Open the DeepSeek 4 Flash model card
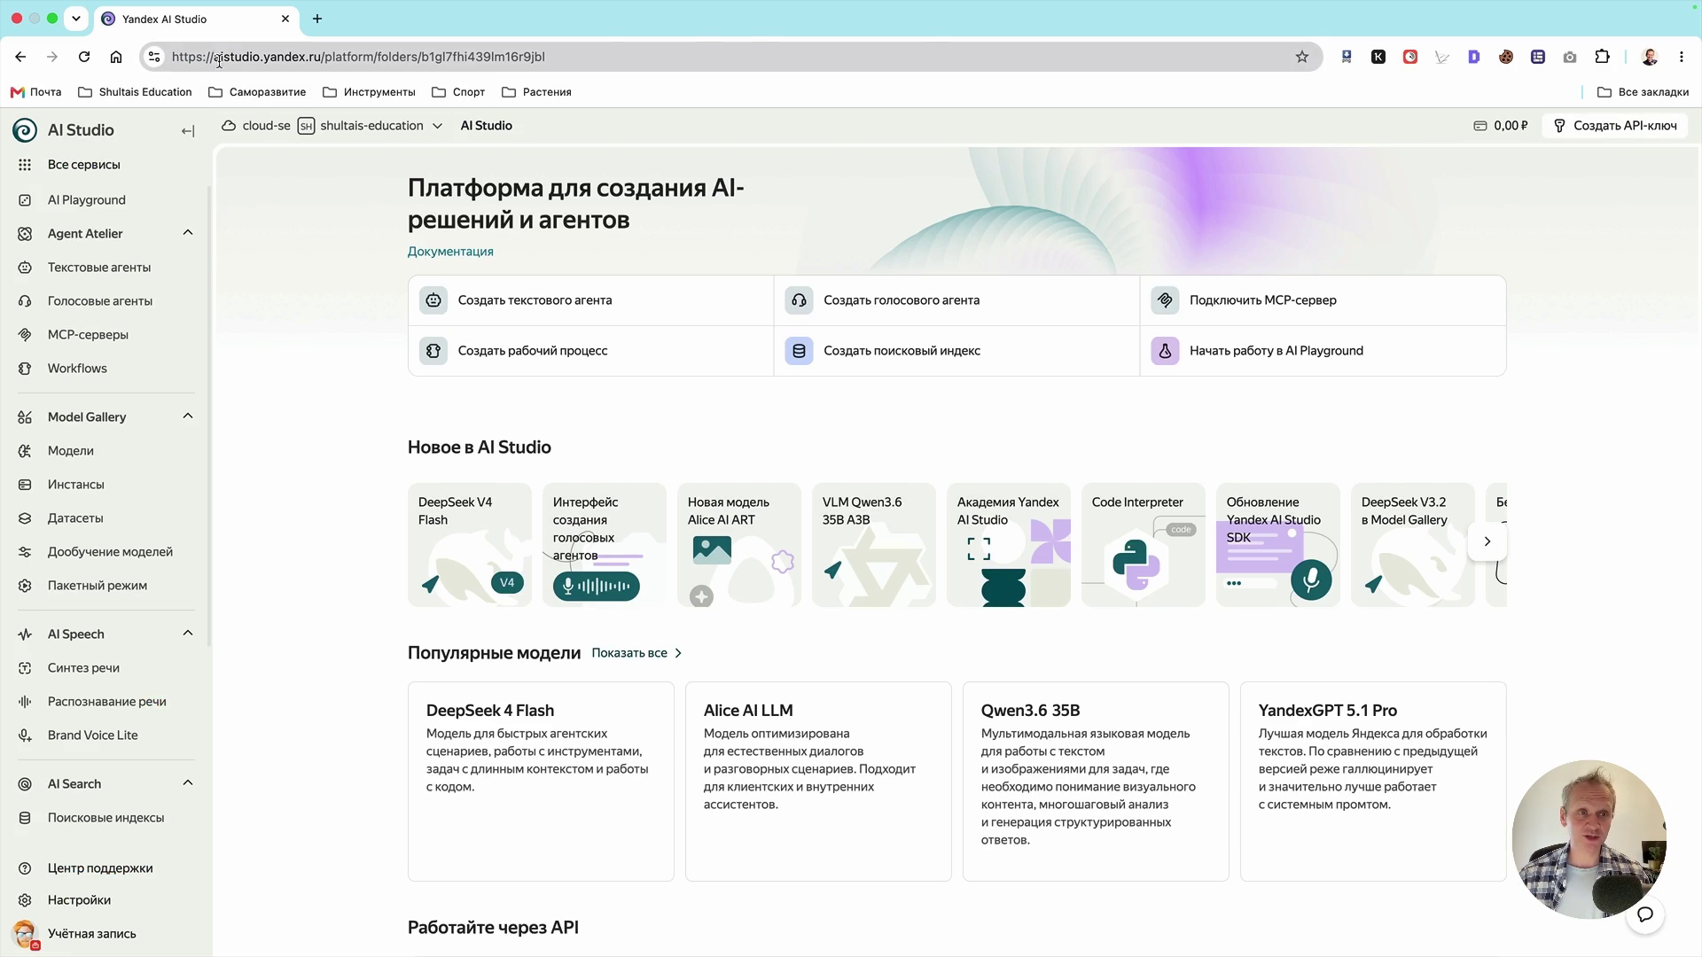 coord(541,782)
